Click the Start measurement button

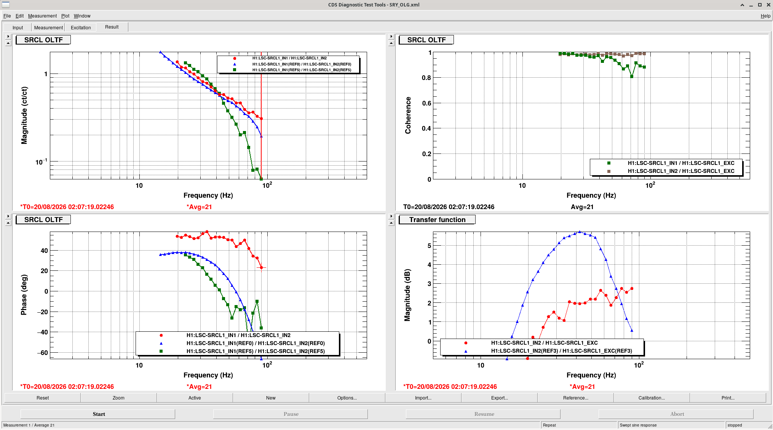99,414
